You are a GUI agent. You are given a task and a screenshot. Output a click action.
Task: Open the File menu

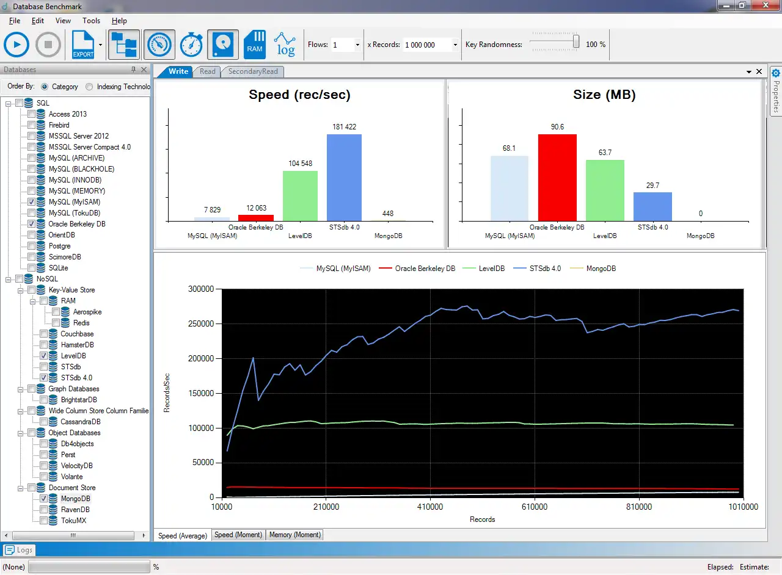(15, 21)
